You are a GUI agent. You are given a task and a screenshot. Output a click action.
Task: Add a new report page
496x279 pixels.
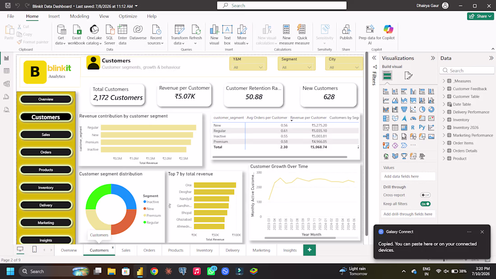pos(309,250)
